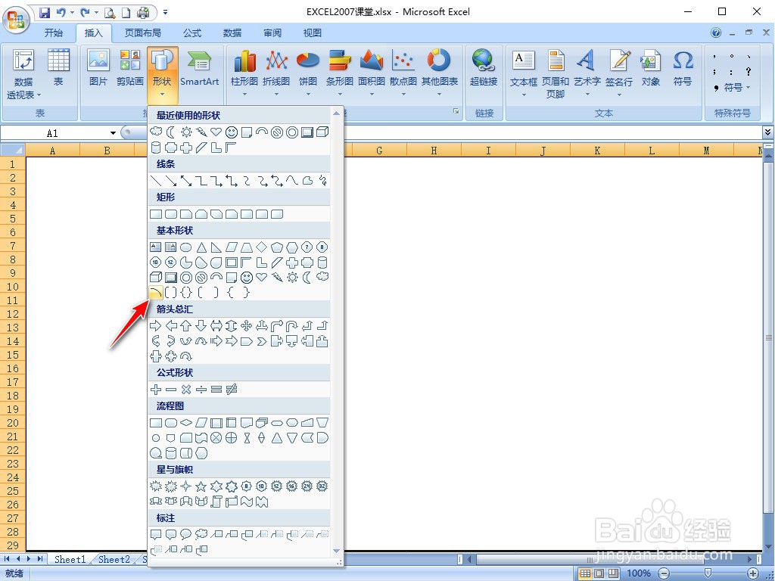
Task: Open Excel help question mark icon
Action: click(716, 33)
